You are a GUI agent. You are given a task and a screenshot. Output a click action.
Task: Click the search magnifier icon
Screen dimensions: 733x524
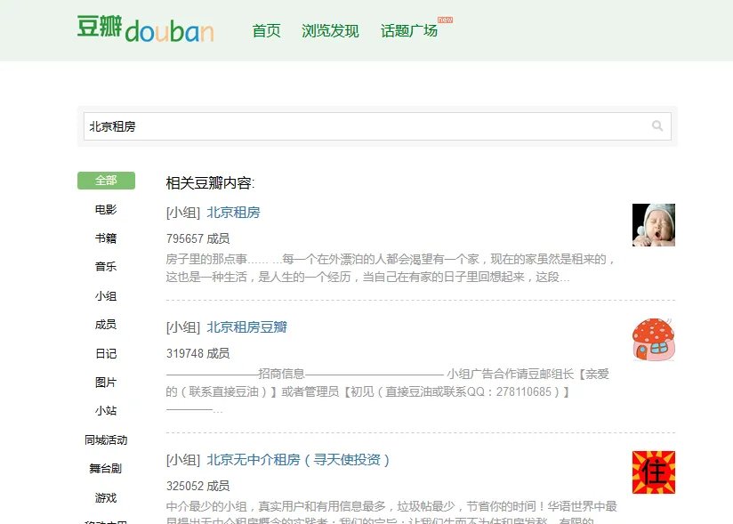(657, 126)
